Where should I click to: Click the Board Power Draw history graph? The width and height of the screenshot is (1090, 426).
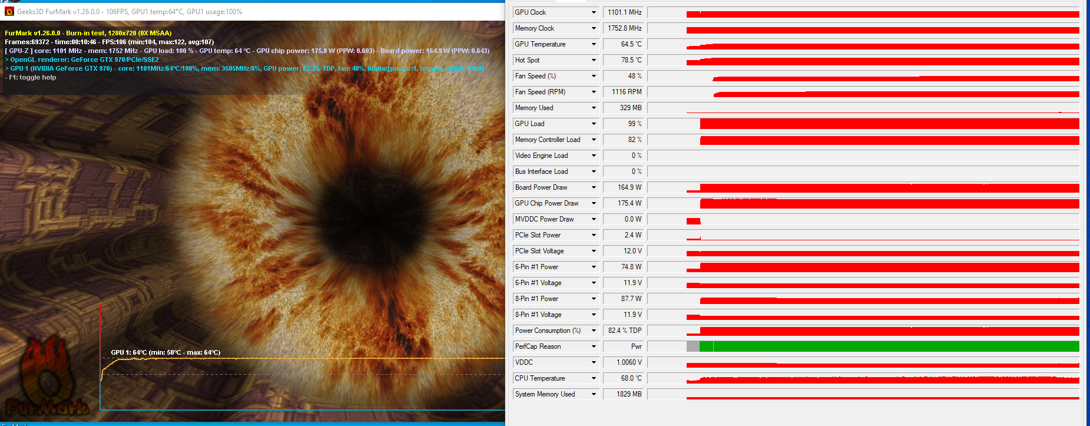point(863,187)
